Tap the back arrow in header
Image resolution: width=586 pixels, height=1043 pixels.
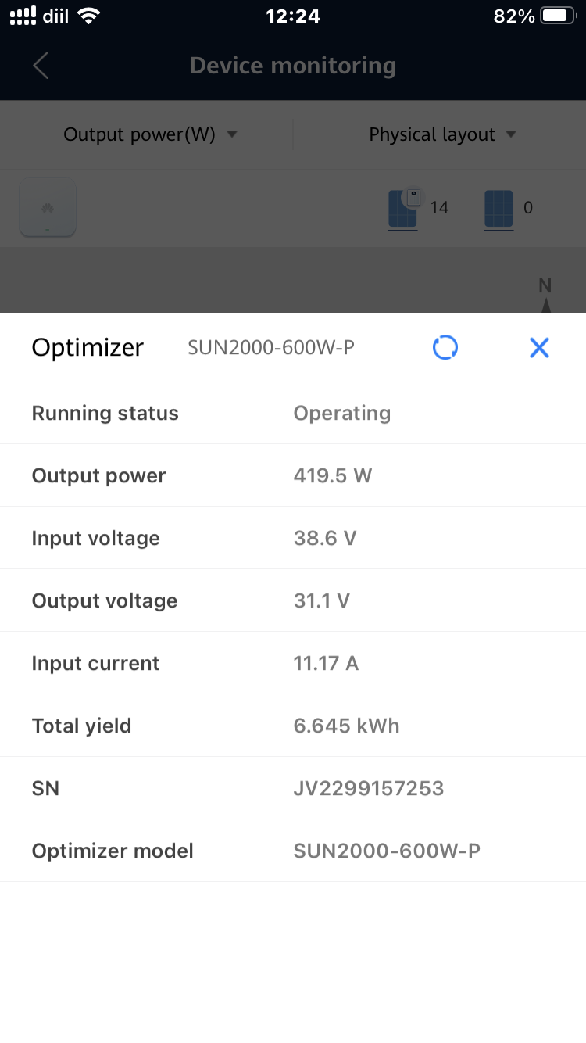tap(41, 66)
